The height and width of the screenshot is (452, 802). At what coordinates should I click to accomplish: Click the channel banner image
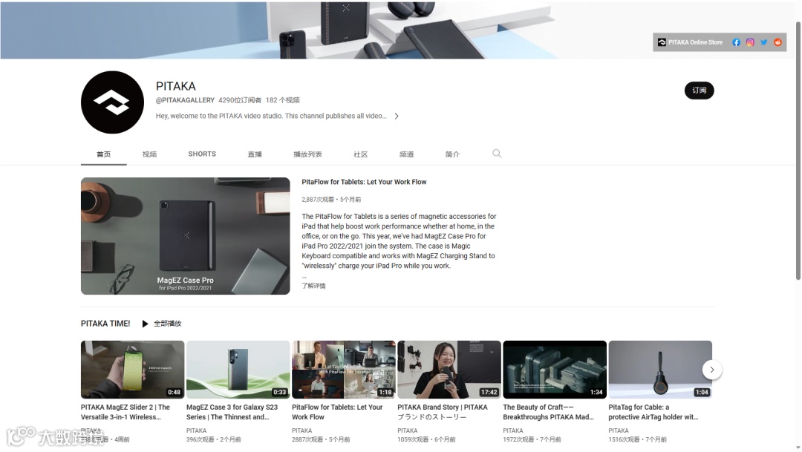click(399, 30)
